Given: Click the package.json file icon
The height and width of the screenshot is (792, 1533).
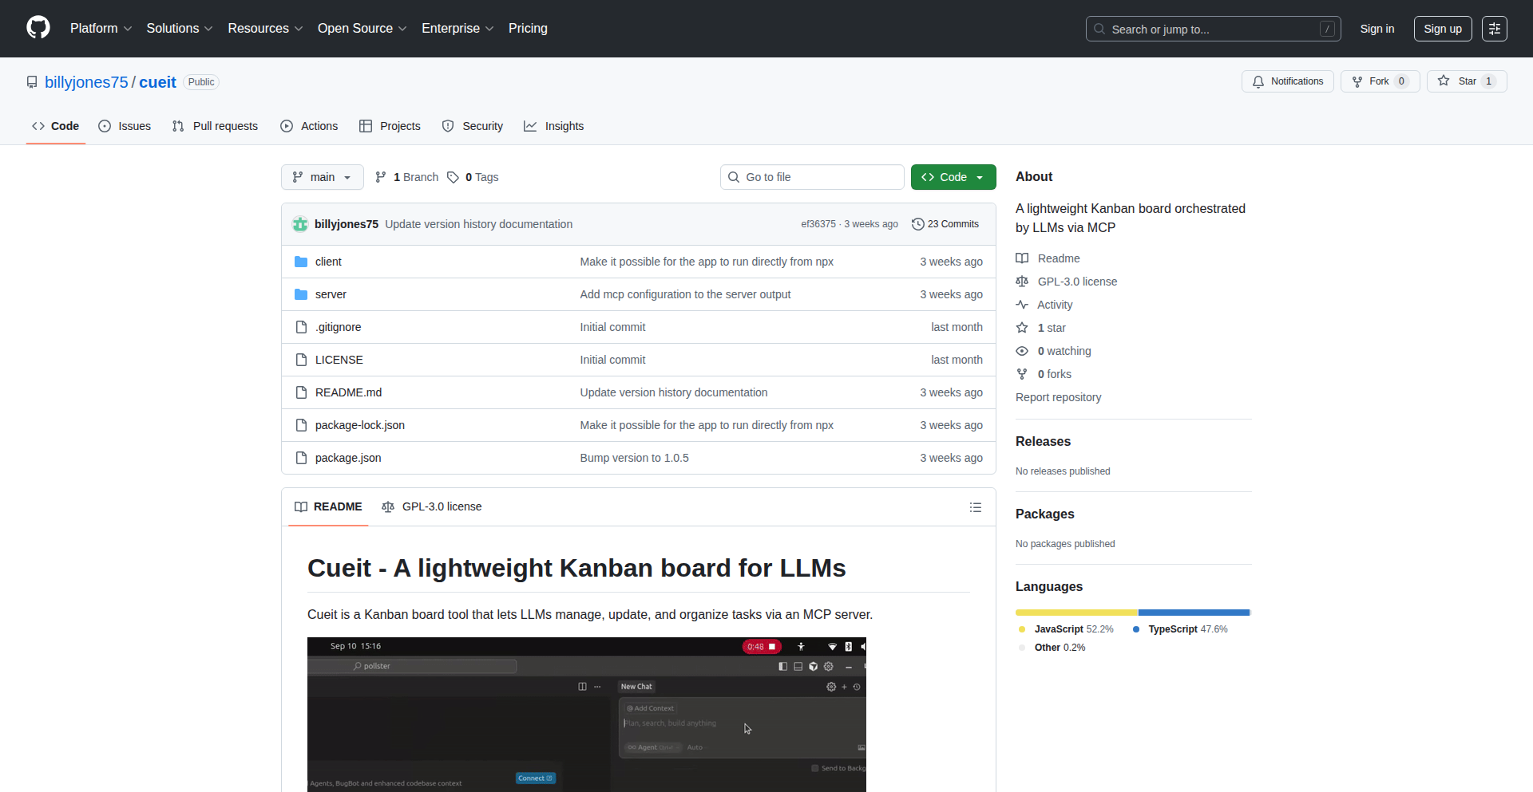Looking at the screenshot, I should coord(301,458).
